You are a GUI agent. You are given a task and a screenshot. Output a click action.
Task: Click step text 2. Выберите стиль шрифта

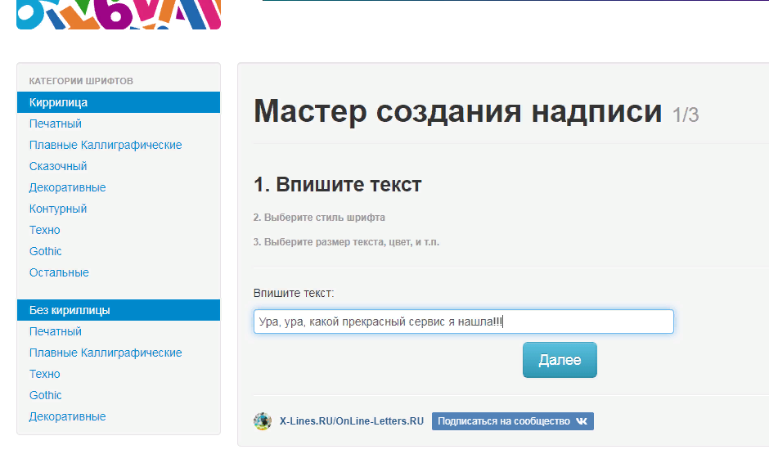tap(319, 218)
